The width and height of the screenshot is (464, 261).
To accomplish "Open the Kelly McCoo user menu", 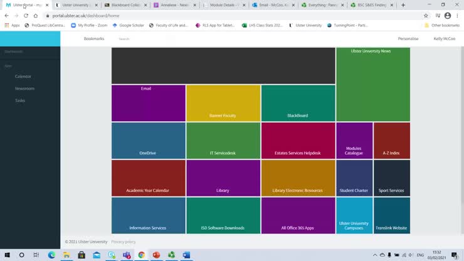I will 444,39.
